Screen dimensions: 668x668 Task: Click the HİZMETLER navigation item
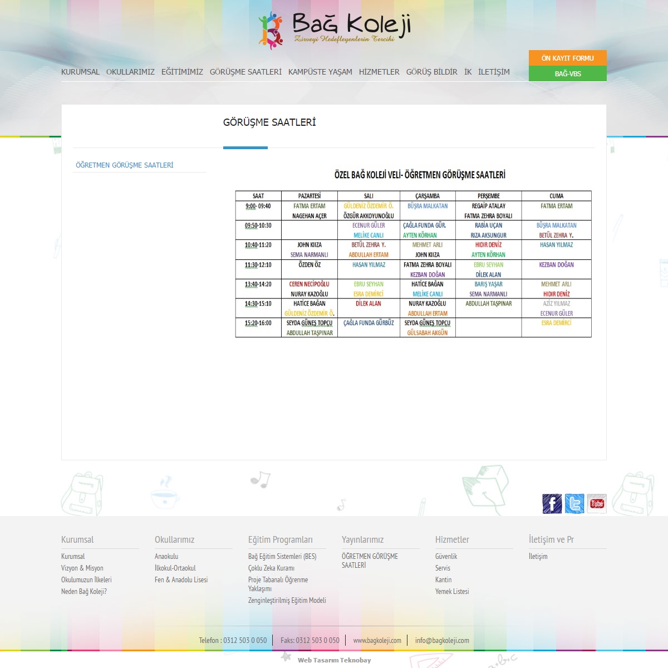pyautogui.click(x=379, y=72)
